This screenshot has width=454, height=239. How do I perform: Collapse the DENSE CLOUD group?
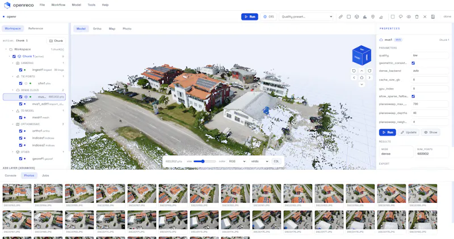[x=12, y=90]
